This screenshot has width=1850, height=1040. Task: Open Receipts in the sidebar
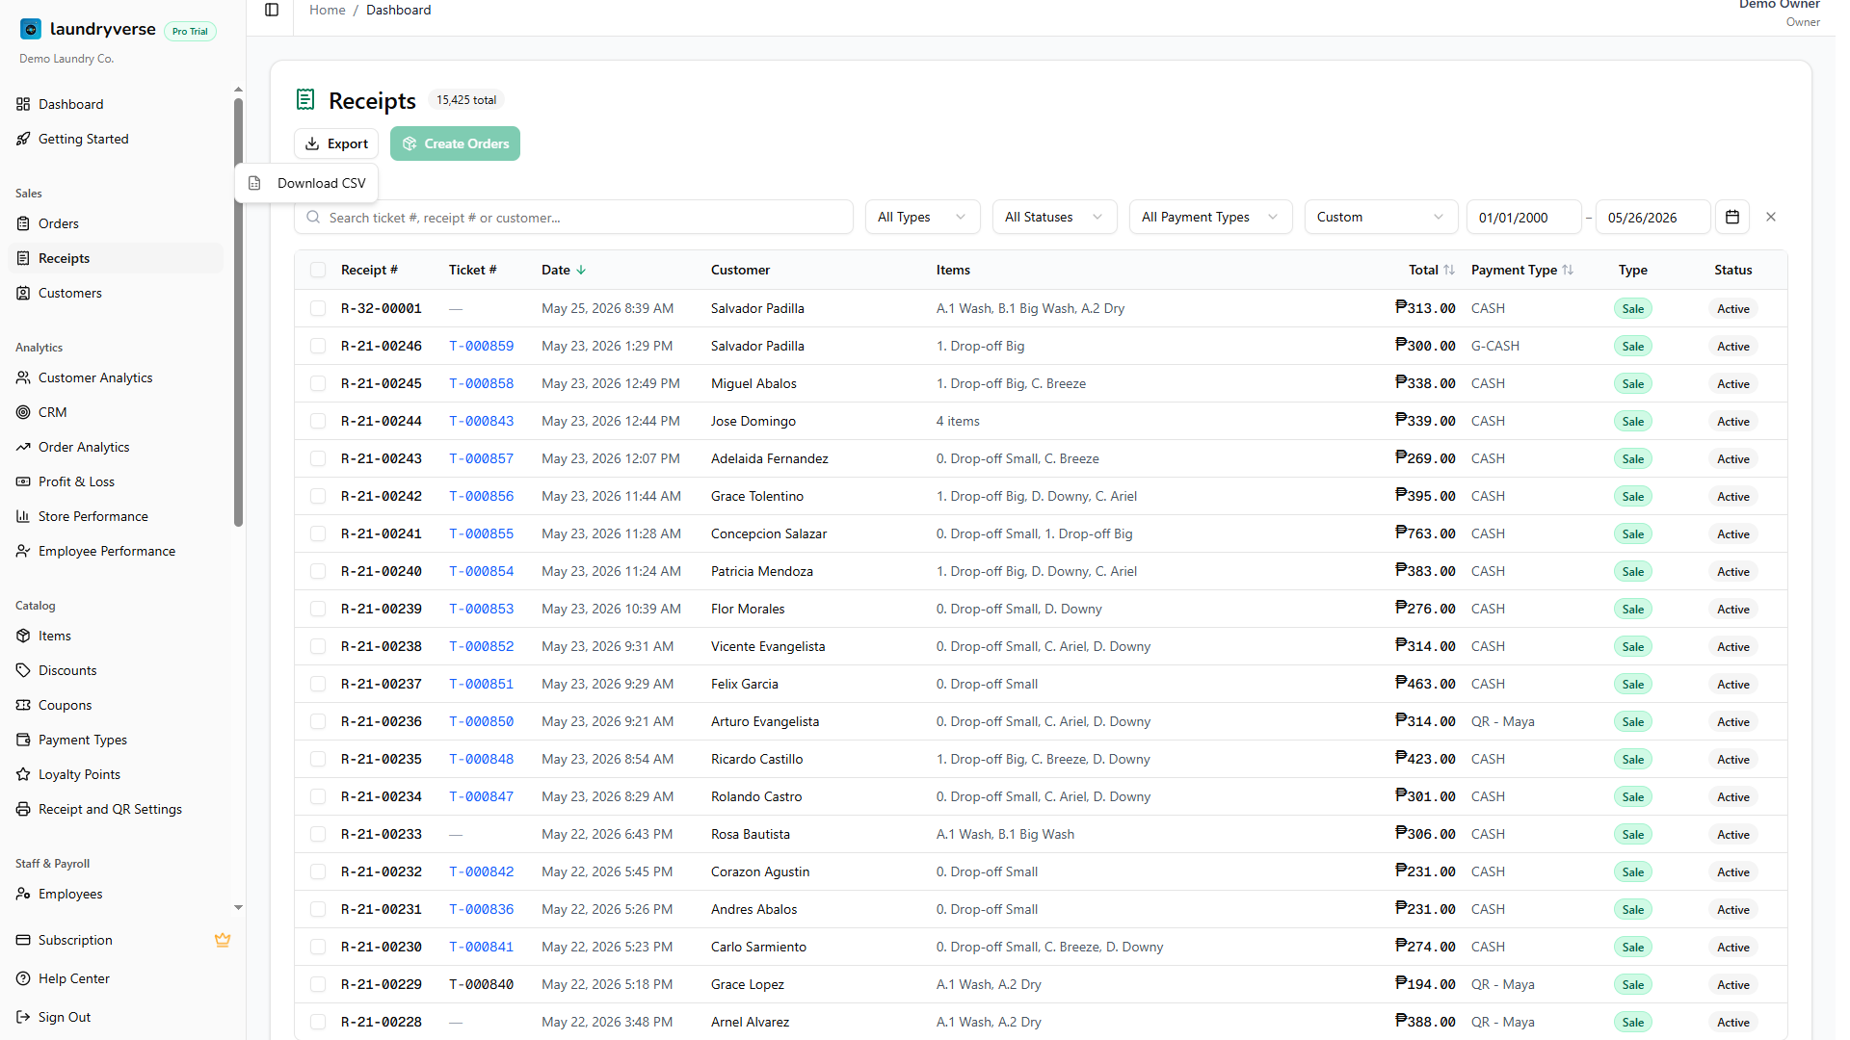[116, 258]
